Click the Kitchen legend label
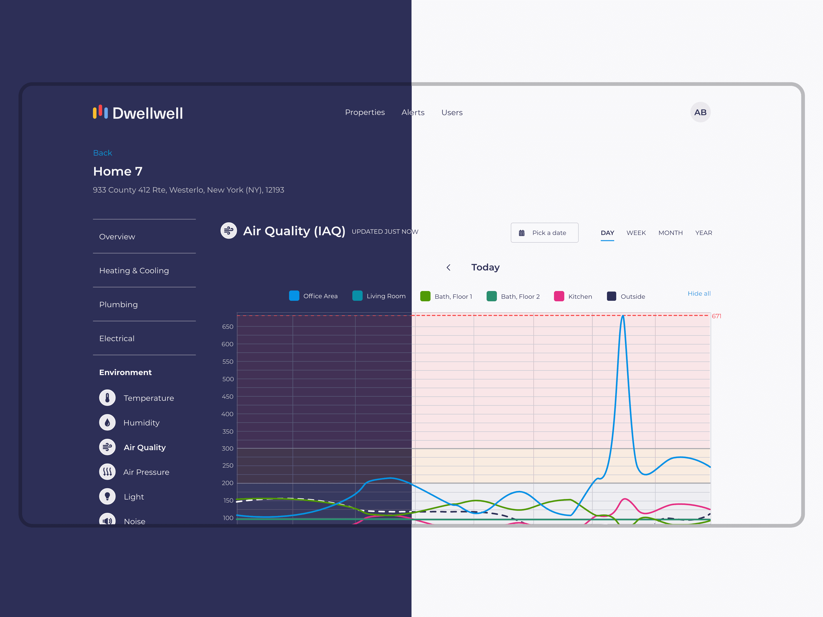This screenshot has width=823, height=617. pos(580,296)
